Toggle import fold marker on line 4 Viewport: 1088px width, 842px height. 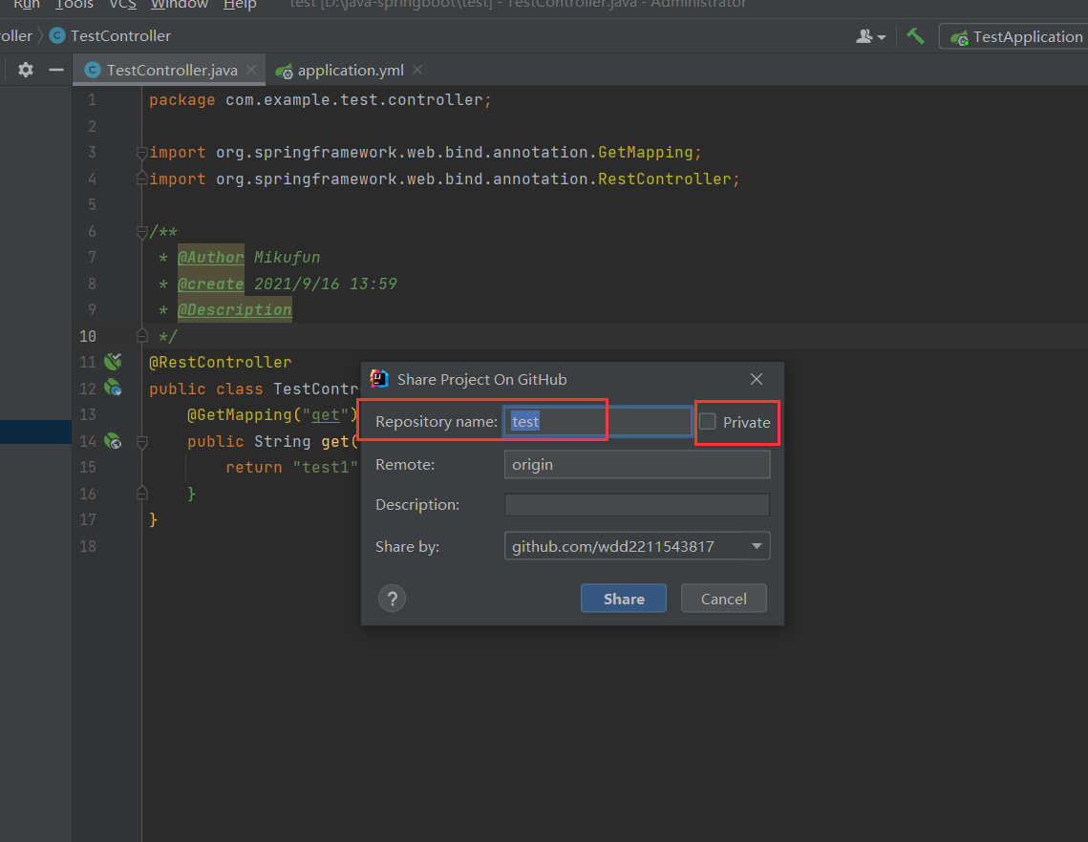tap(141, 179)
